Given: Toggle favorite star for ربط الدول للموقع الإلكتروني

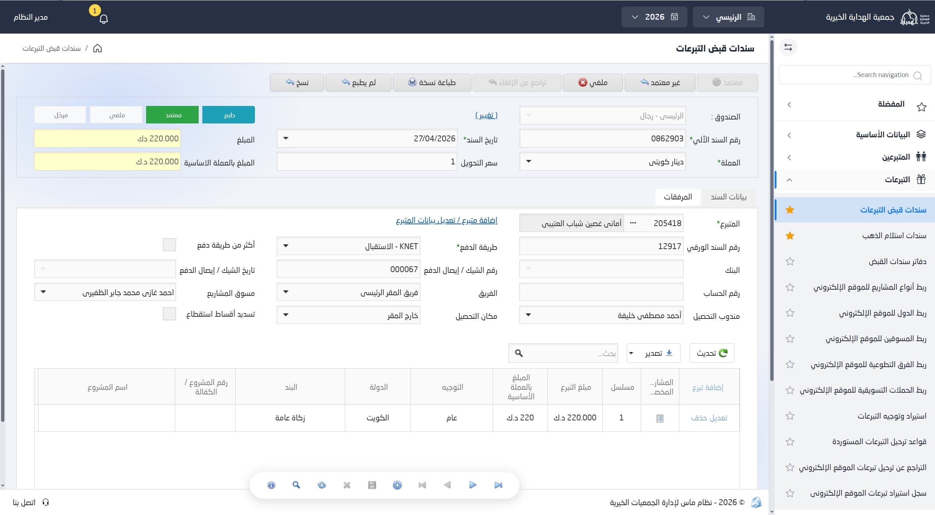Looking at the screenshot, I should [x=790, y=313].
